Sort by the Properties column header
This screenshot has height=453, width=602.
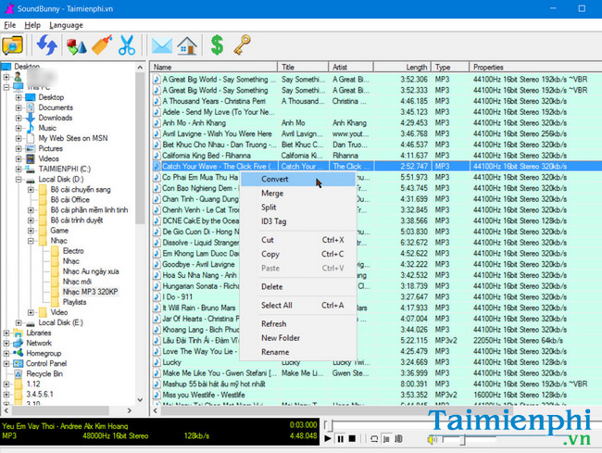click(535, 68)
